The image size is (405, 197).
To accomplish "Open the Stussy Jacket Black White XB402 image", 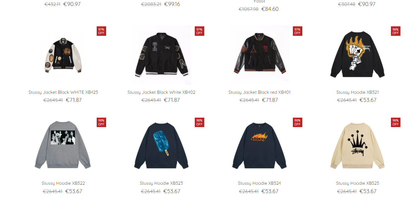I will click(x=161, y=55).
